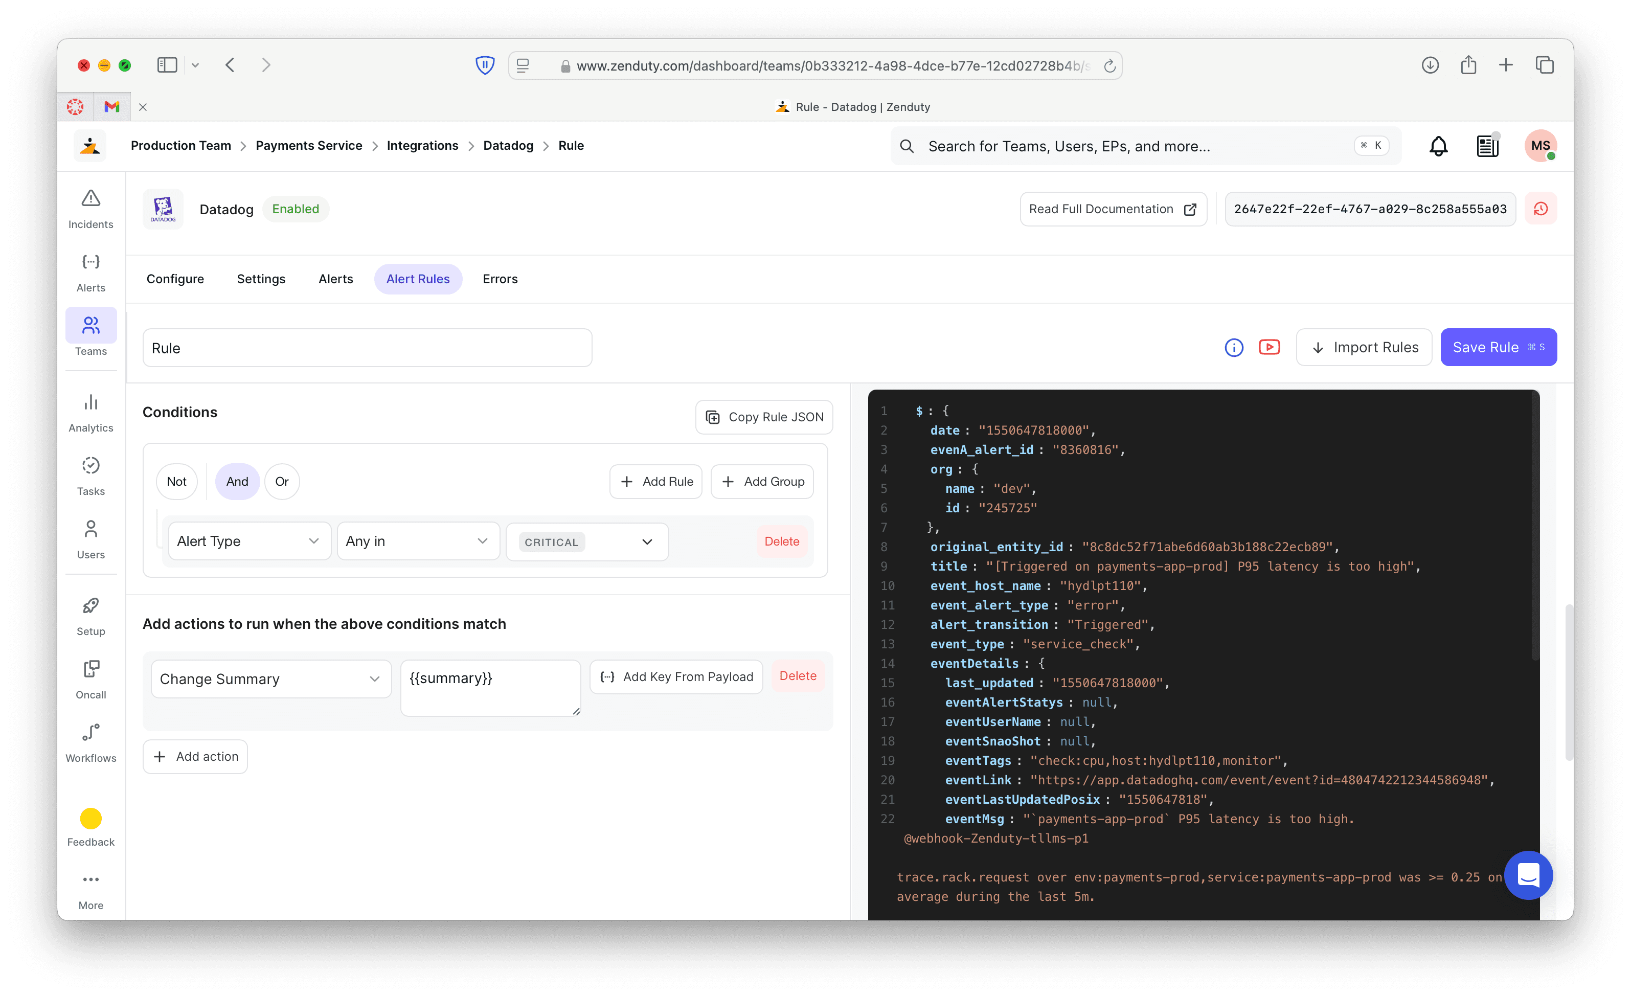The height and width of the screenshot is (996, 1631).
Task: Open the YouTube tutorial video icon
Action: pos(1269,348)
